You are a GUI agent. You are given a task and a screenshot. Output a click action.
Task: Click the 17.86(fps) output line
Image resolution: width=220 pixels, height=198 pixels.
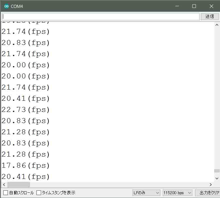[26, 165]
